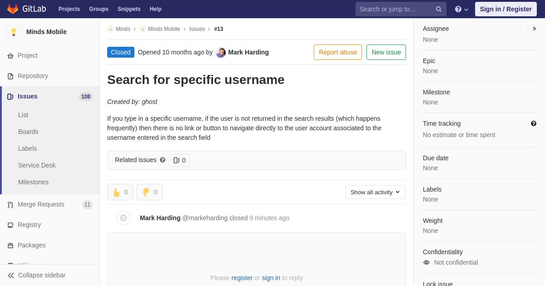
Task: Click the Issues icon in sidebar
Action: pyautogui.click(x=10, y=97)
